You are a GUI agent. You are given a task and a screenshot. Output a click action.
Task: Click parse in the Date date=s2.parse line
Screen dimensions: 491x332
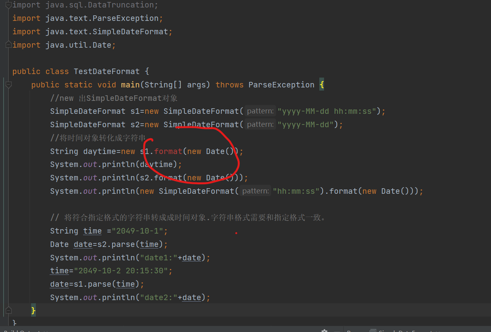pyautogui.click(x=123, y=244)
